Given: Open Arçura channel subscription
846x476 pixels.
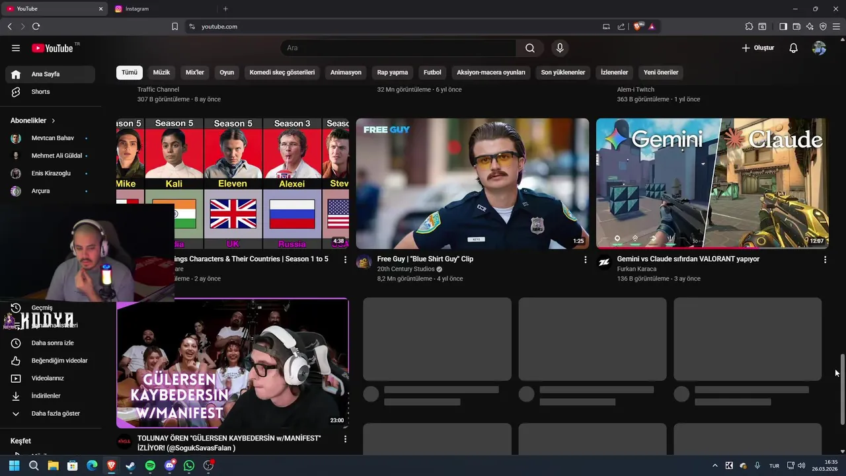Looking at the screenshot, I should (50, 191).
